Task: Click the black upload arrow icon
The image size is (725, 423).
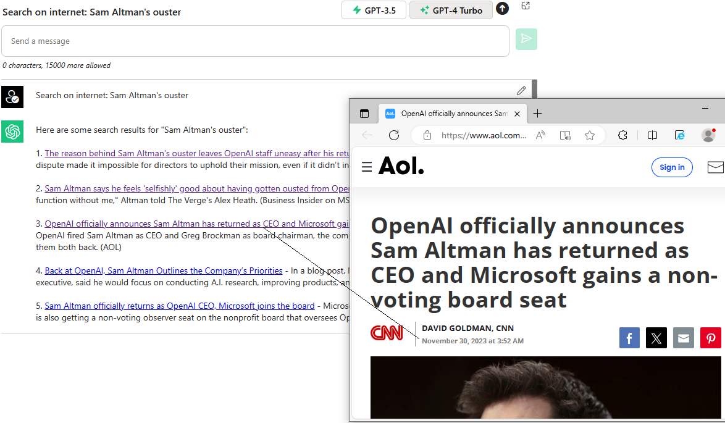Action: pos(502,8)
